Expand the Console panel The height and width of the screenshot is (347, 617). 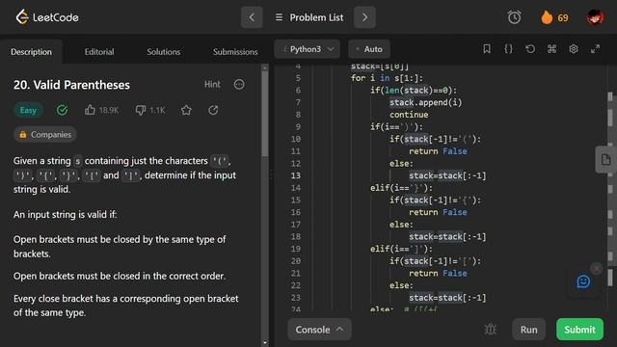319,330
